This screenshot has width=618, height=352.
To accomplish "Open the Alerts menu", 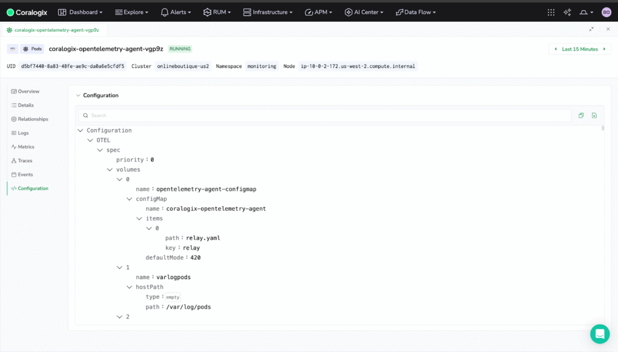I will pyautogui.click(x=176, y=12).
